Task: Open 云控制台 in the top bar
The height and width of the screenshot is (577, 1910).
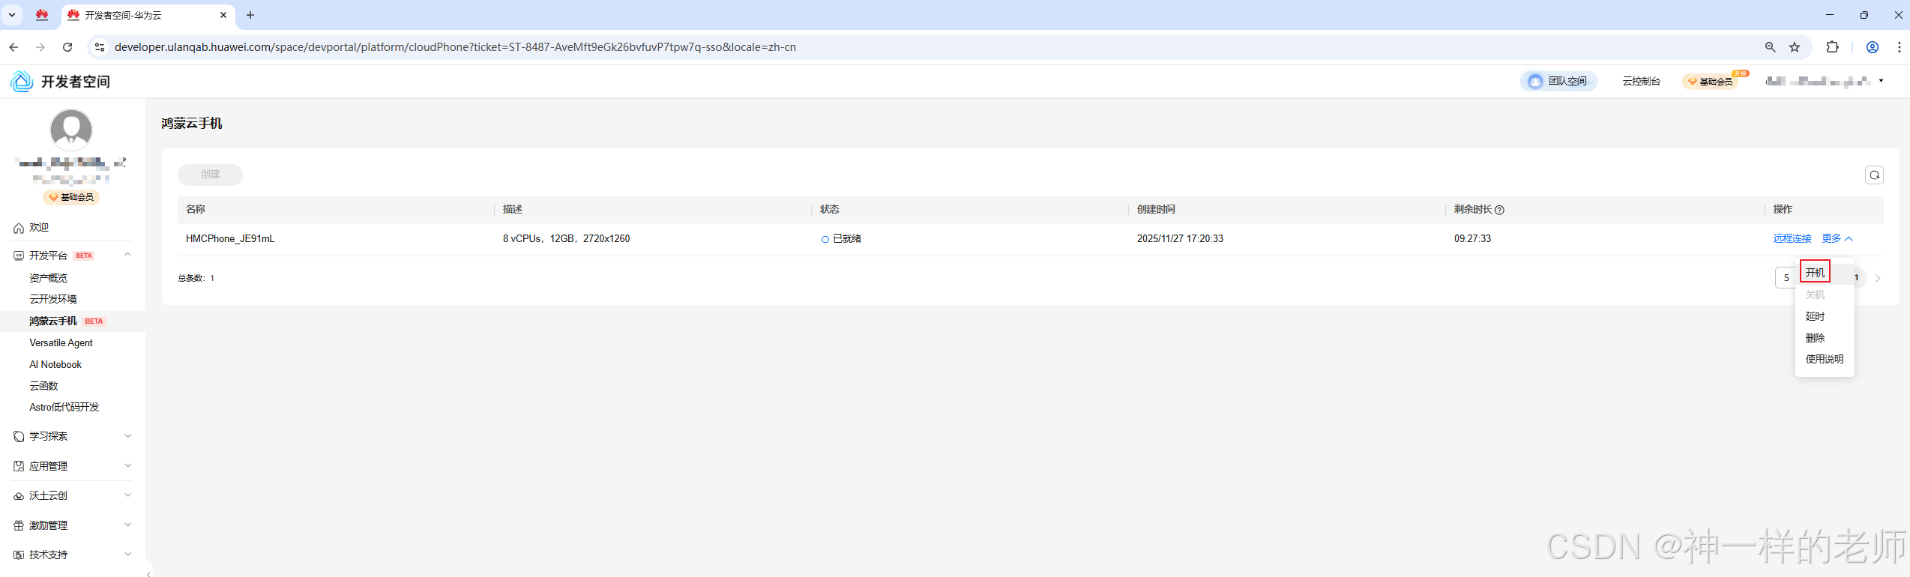Action: pyautogui.click(x=1641, y=81)
